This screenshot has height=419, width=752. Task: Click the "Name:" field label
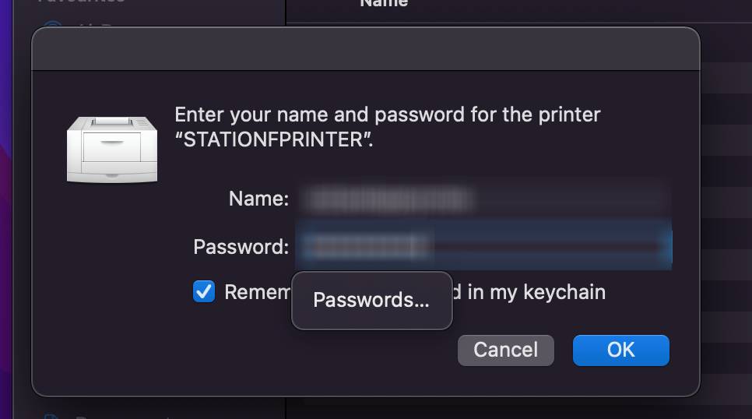click(259, 199)
